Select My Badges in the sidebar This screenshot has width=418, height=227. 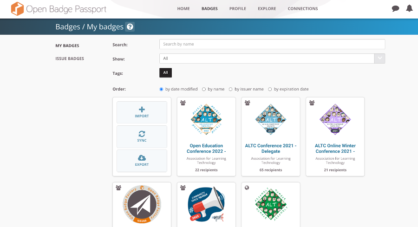[x=67, y=45]
